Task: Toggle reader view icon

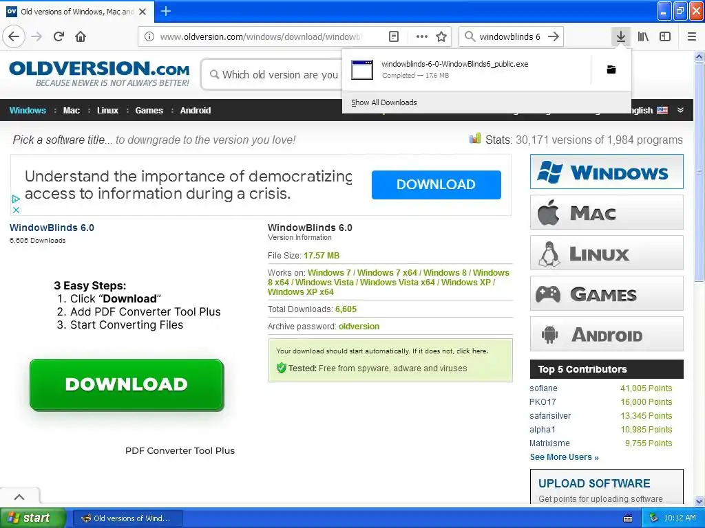Action: coord(393,36)
